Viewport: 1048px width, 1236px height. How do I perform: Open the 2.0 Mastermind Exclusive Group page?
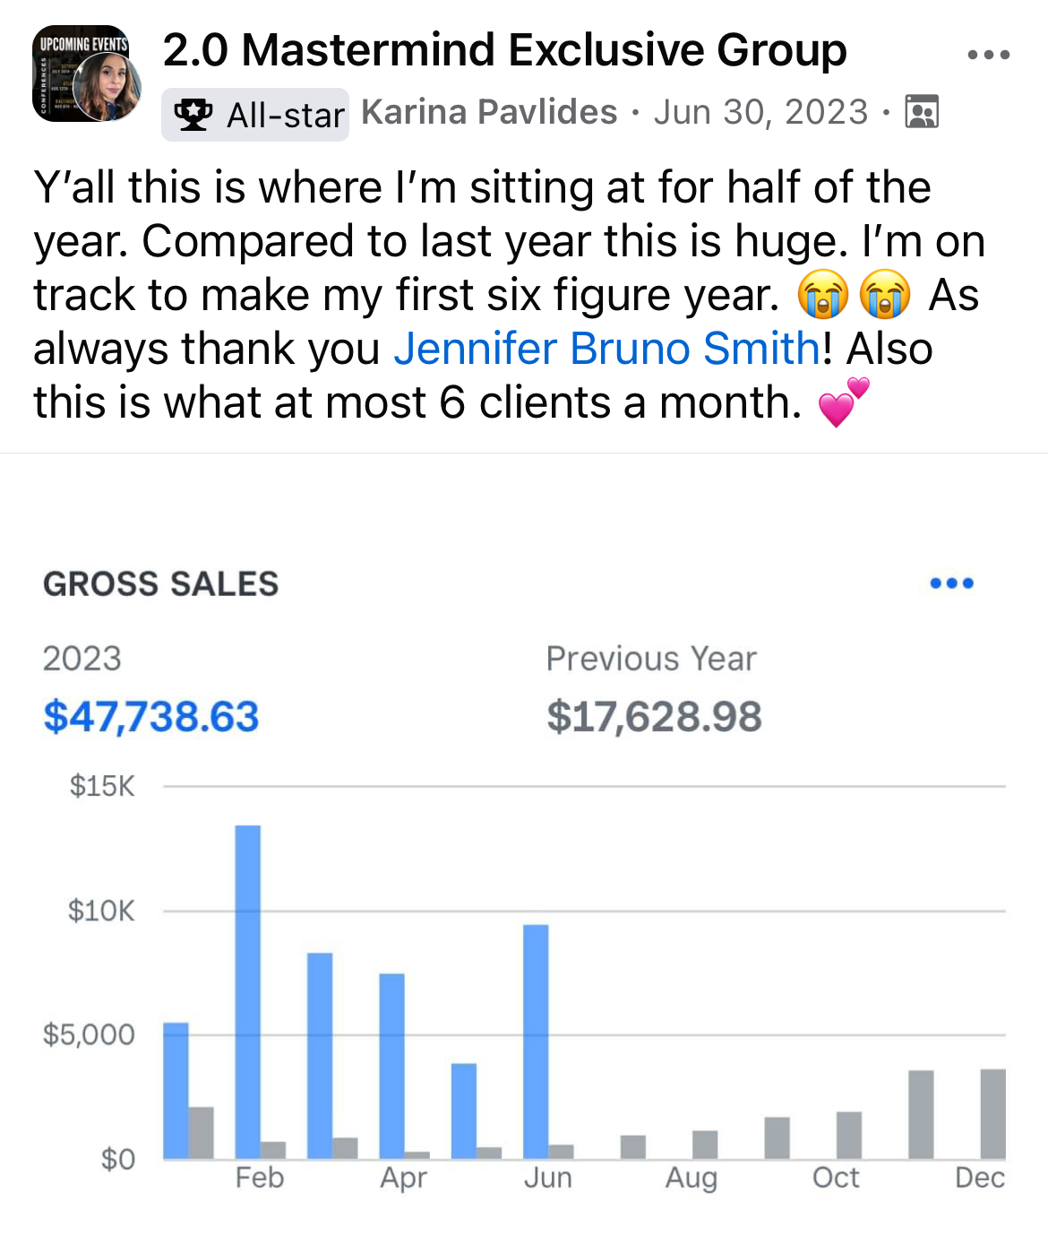504,50
